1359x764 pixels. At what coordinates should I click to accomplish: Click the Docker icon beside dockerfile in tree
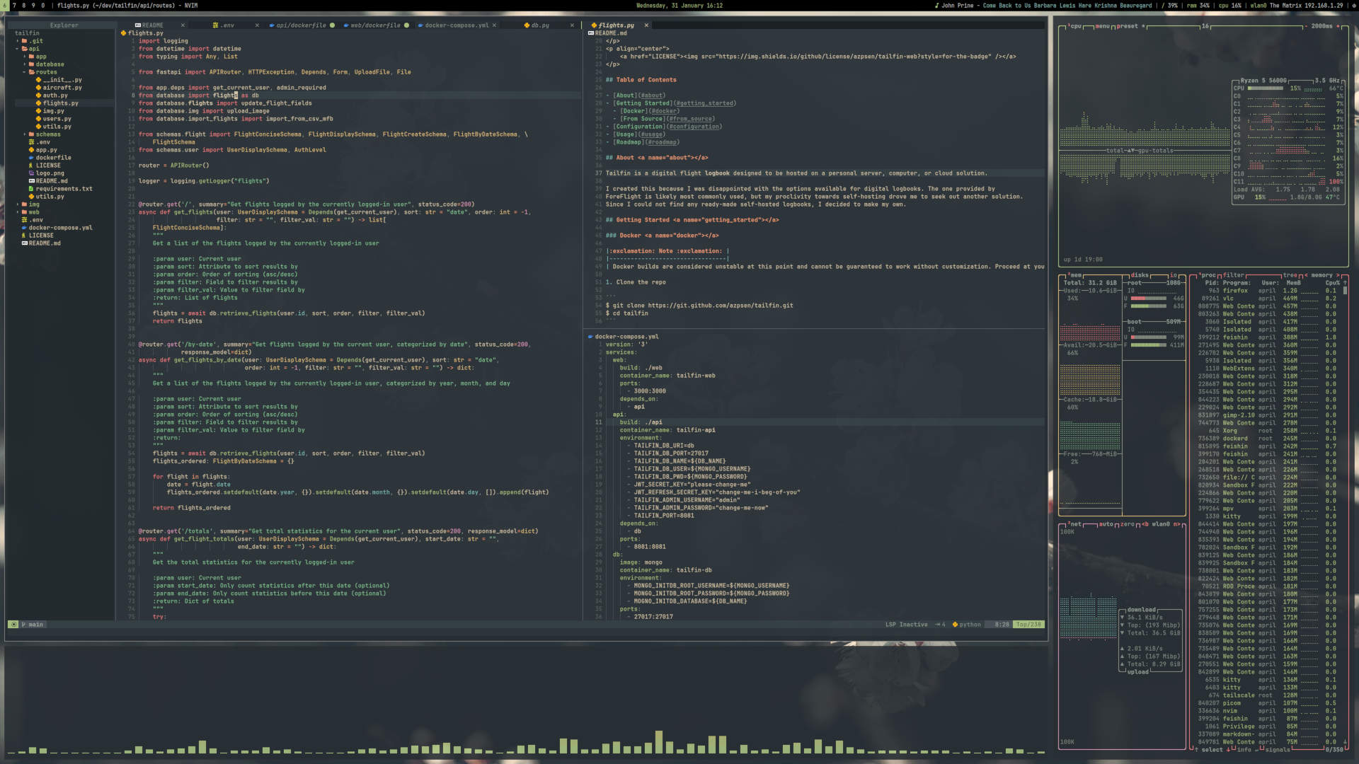(31, 158)
